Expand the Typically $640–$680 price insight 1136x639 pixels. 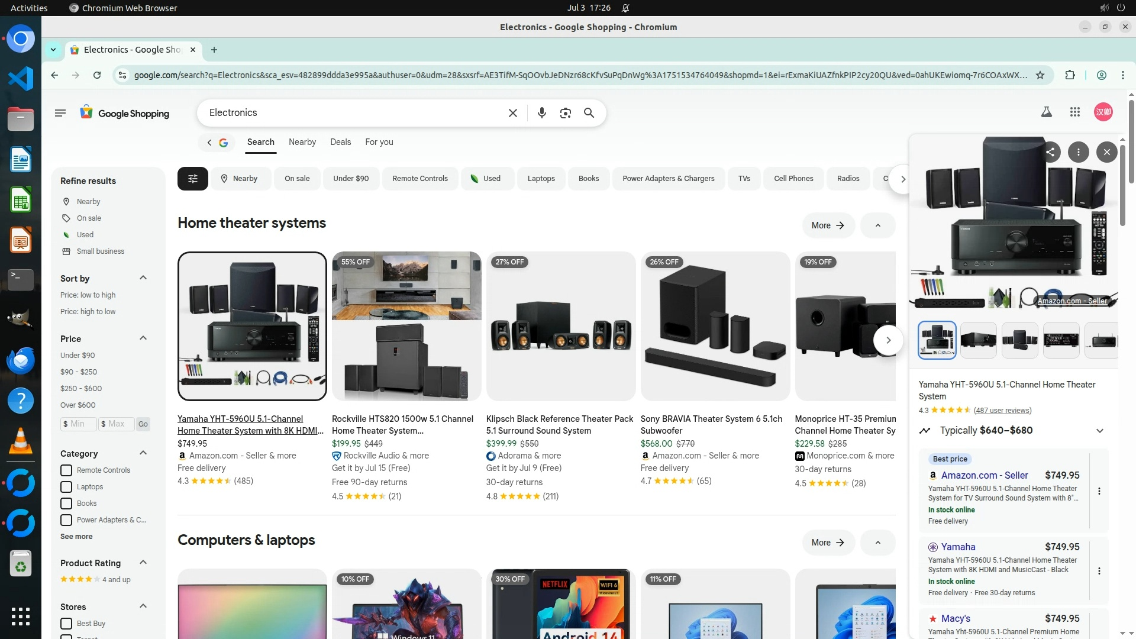(x=1099, y=431)
